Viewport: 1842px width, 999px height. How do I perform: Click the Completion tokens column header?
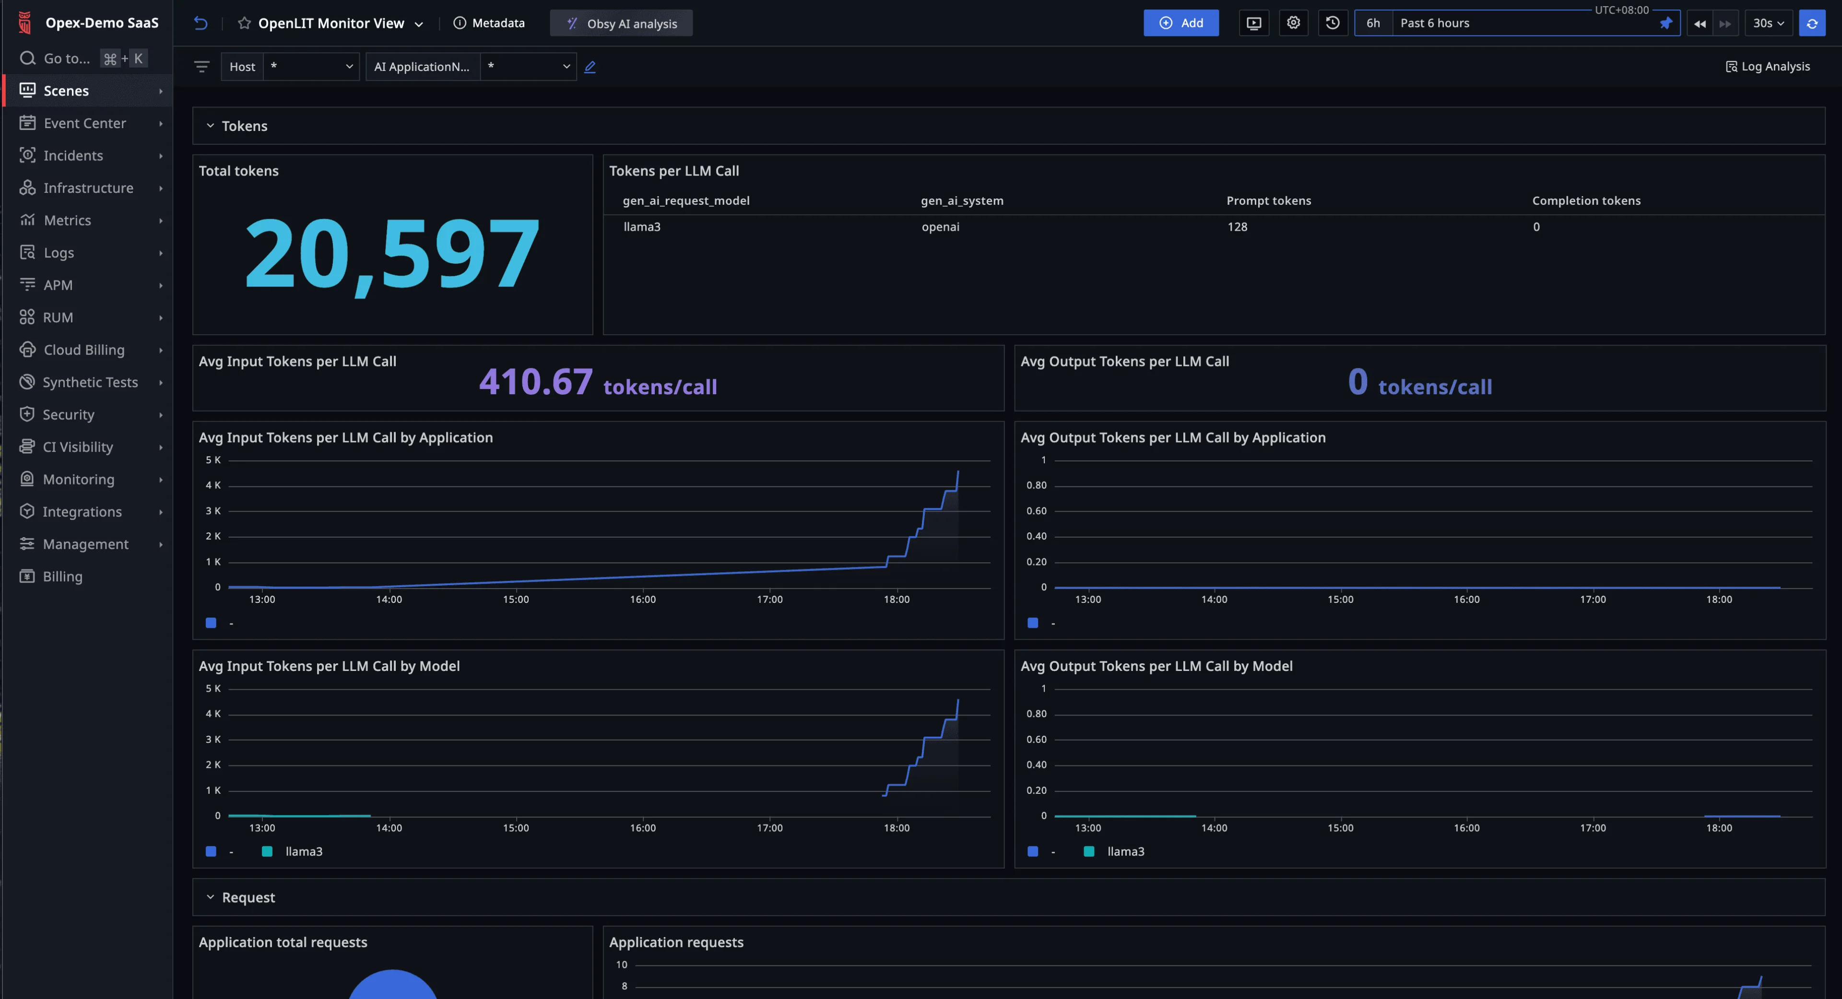click(1586, 201)
